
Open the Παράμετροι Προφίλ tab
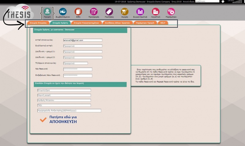coord(146,23)
